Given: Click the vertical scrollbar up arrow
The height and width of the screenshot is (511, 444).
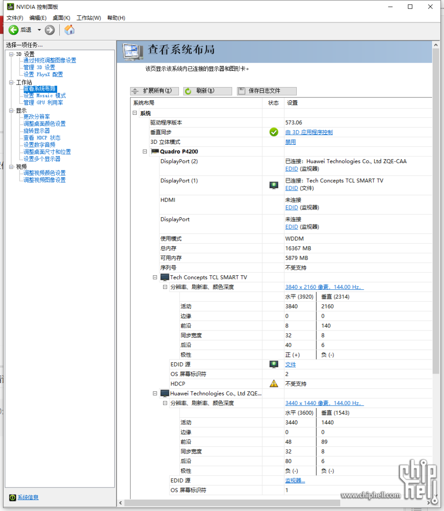Looking at the screenshot, I should click(x=436, y=44).
